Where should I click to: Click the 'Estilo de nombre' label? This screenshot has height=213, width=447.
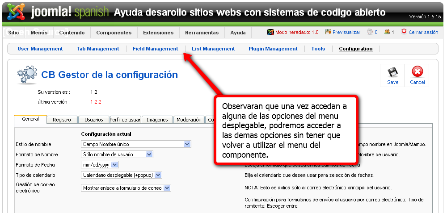pyautogui.click(x=34, y=144)
